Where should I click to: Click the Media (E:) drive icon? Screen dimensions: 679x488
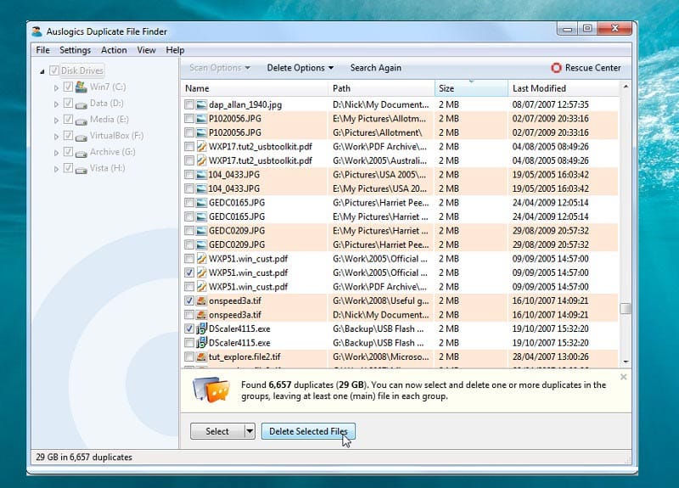pyautogui.click(x=81, y=120)
